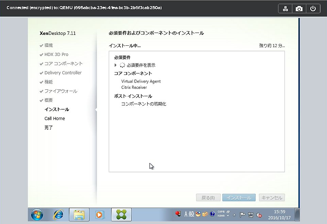Click the 戻る(B) back button
This screenshot has height=224, width=327.
coord(208,198)
